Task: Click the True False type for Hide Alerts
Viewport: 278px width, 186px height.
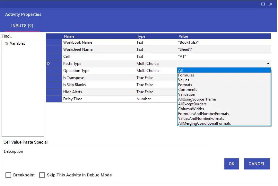Action: click(145, 92)
